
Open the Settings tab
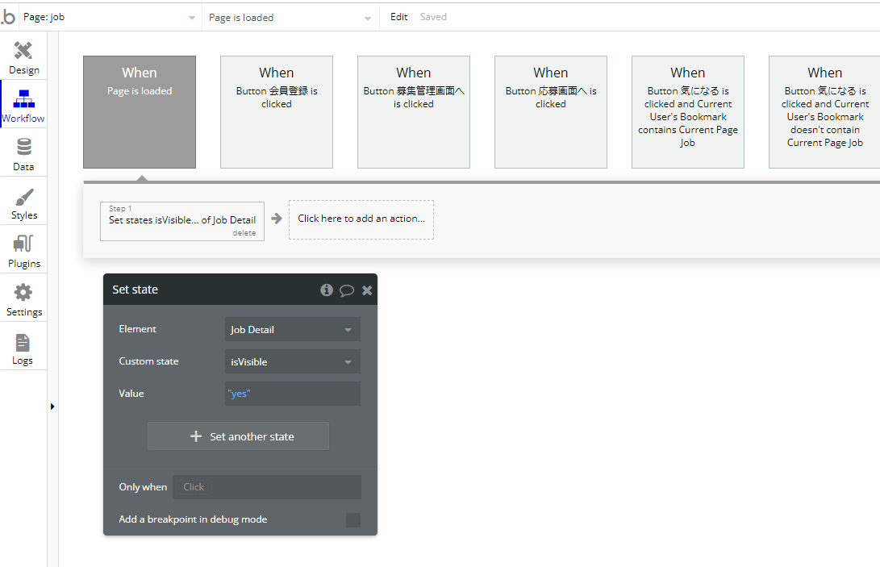(23, 299)
